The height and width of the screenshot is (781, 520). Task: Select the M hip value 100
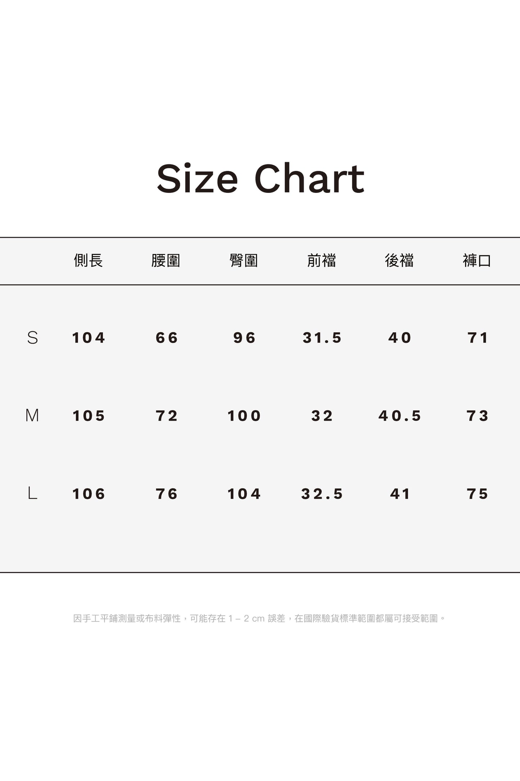(244, 416)
